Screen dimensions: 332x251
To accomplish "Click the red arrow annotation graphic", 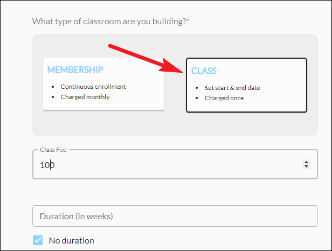I will pyautogui.click(x=146, y=59).
